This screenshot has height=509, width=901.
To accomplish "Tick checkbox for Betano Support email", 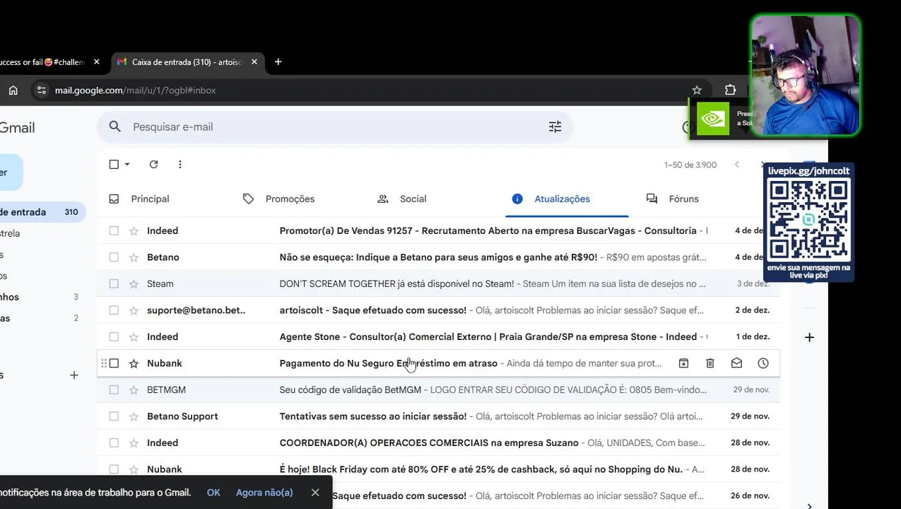I will 114,416.
